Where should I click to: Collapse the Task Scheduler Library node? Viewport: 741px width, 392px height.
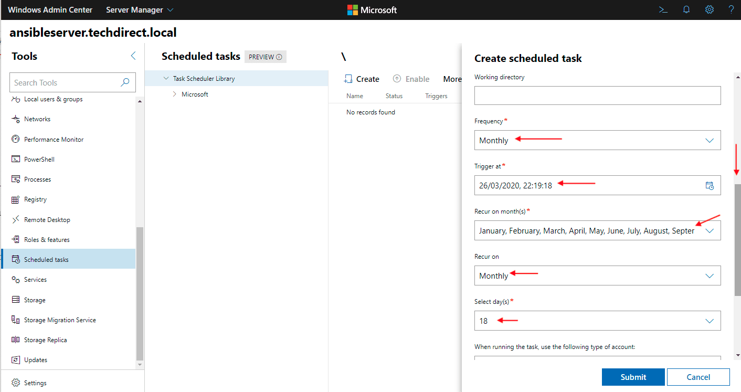point(166,79)
